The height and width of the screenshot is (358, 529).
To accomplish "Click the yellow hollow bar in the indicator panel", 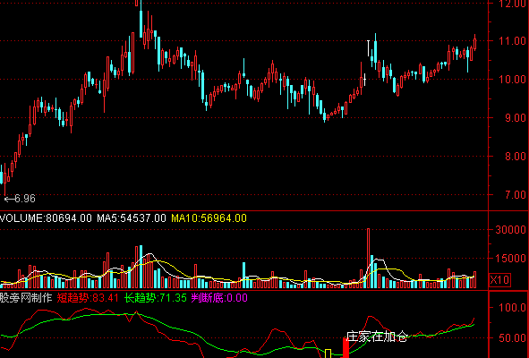I will tap(328, 354).
